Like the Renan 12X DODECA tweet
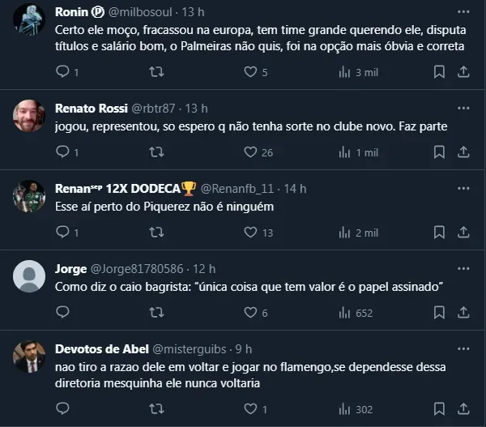The image size is (486, 427). (x=250, y=233)
